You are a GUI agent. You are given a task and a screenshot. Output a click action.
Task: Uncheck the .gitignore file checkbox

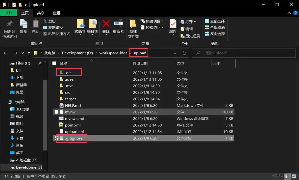pos(56,138)
